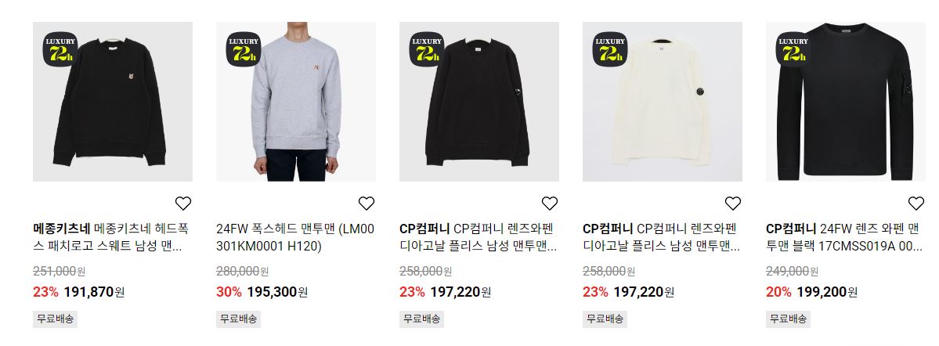Open gray sweatshirt model photo

(296, 102)
